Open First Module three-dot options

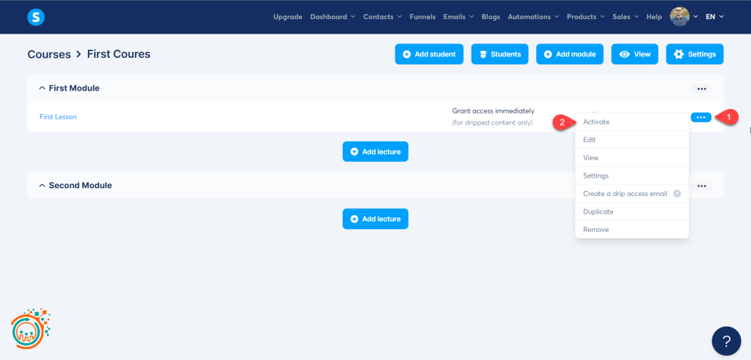tap(701, 89)
